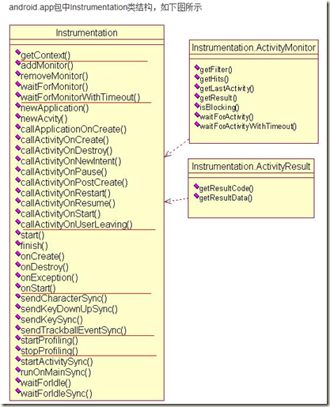The height and width of the screenshot is (407, 330).
Task: Click the callApplicationOnCreate() method name
Action: 74,130
